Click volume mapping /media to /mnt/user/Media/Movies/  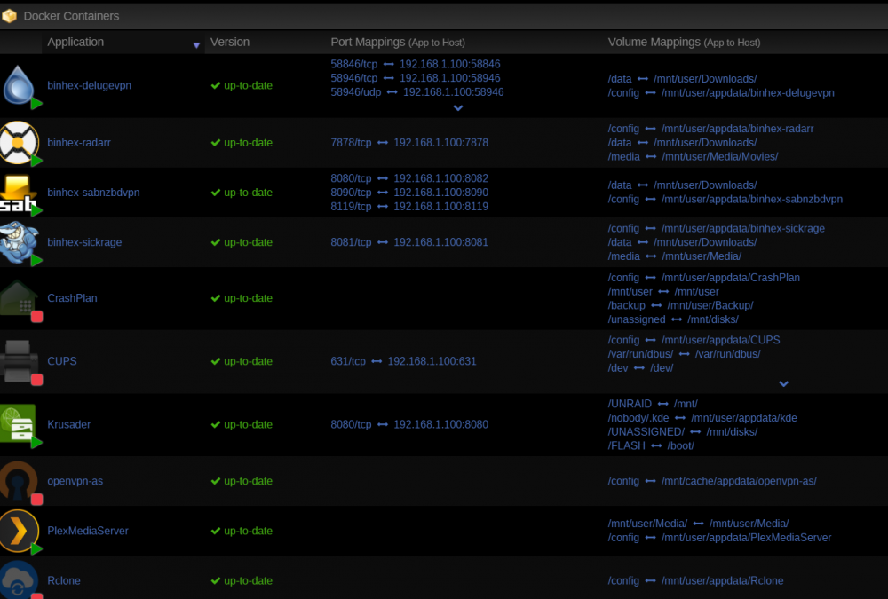pos(693,156)
